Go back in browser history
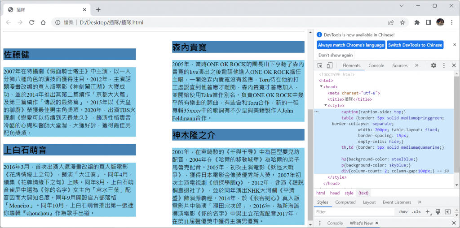 coord(9,22)
